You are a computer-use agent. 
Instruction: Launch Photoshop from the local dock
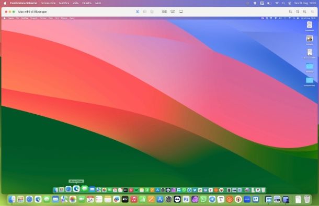pyautogui.click(x=186, y=199)
